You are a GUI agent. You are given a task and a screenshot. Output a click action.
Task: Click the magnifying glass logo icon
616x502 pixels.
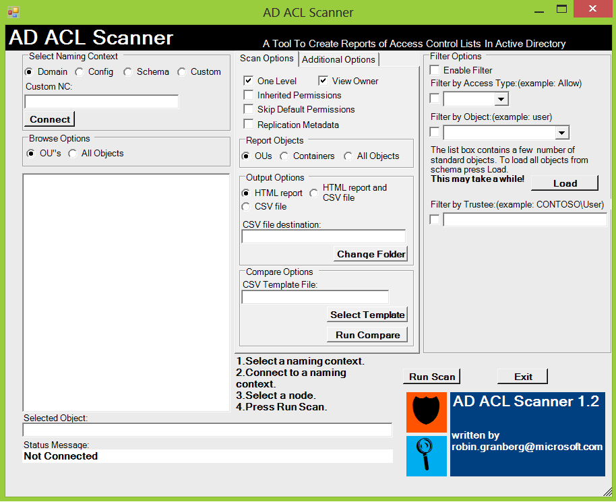[x=426, y=456]
